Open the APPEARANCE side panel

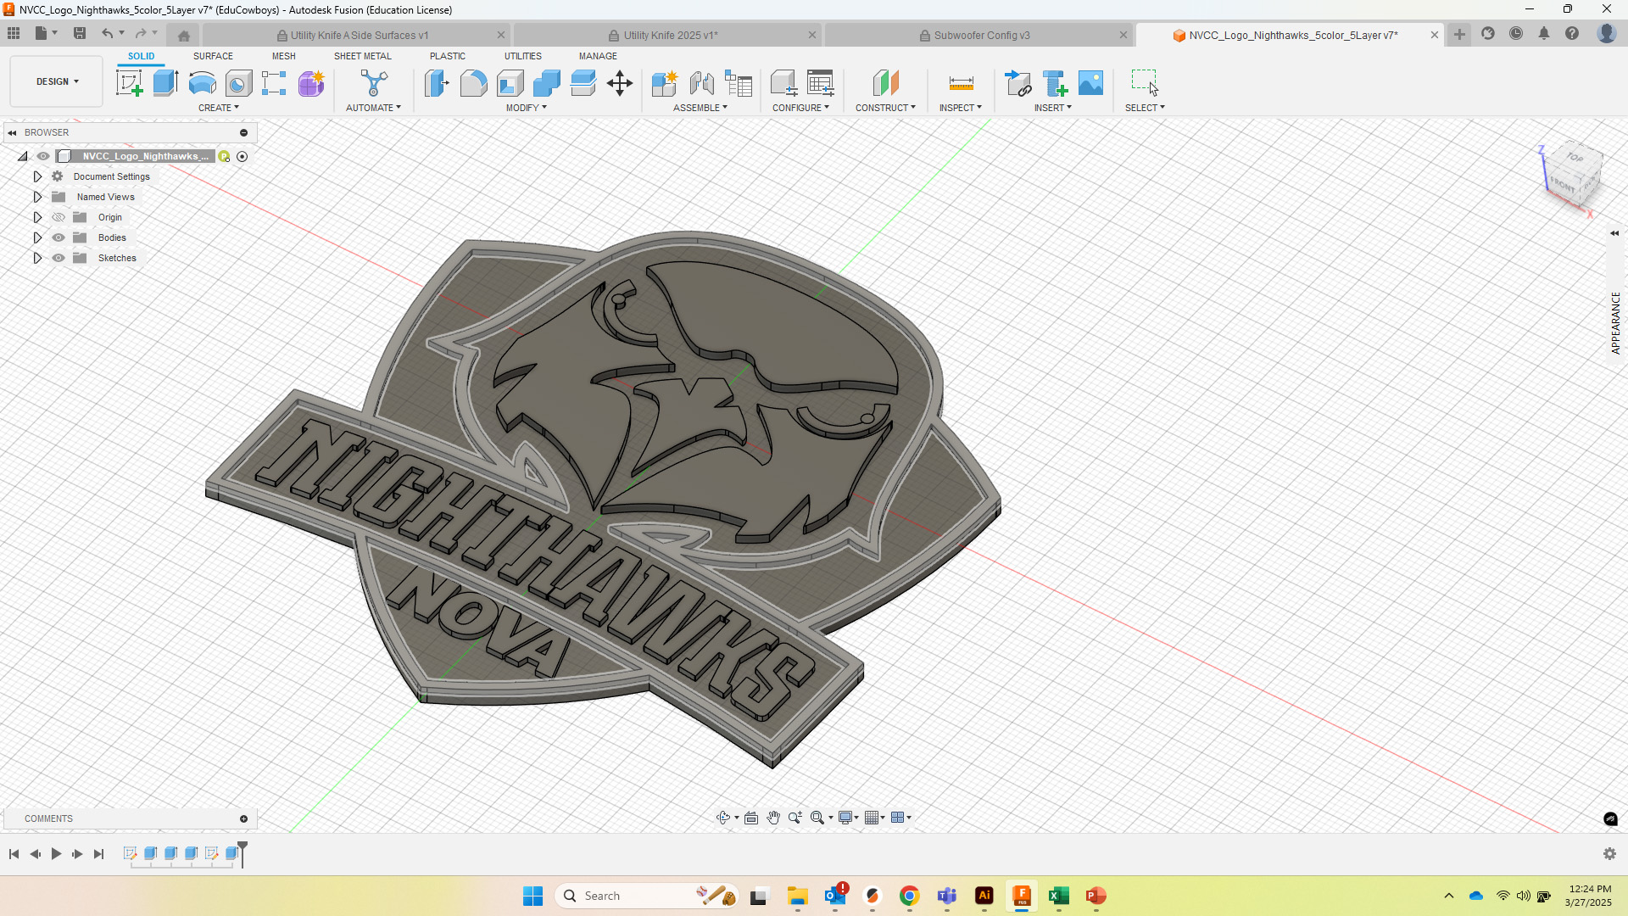tap(1616, 323)
